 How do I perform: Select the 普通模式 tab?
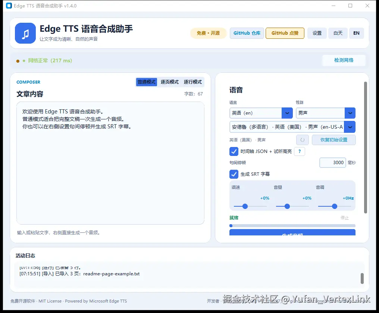point(147,82)
